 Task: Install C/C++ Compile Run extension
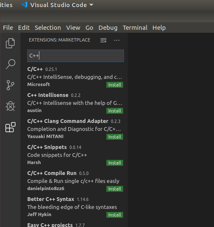coord(115,189)
